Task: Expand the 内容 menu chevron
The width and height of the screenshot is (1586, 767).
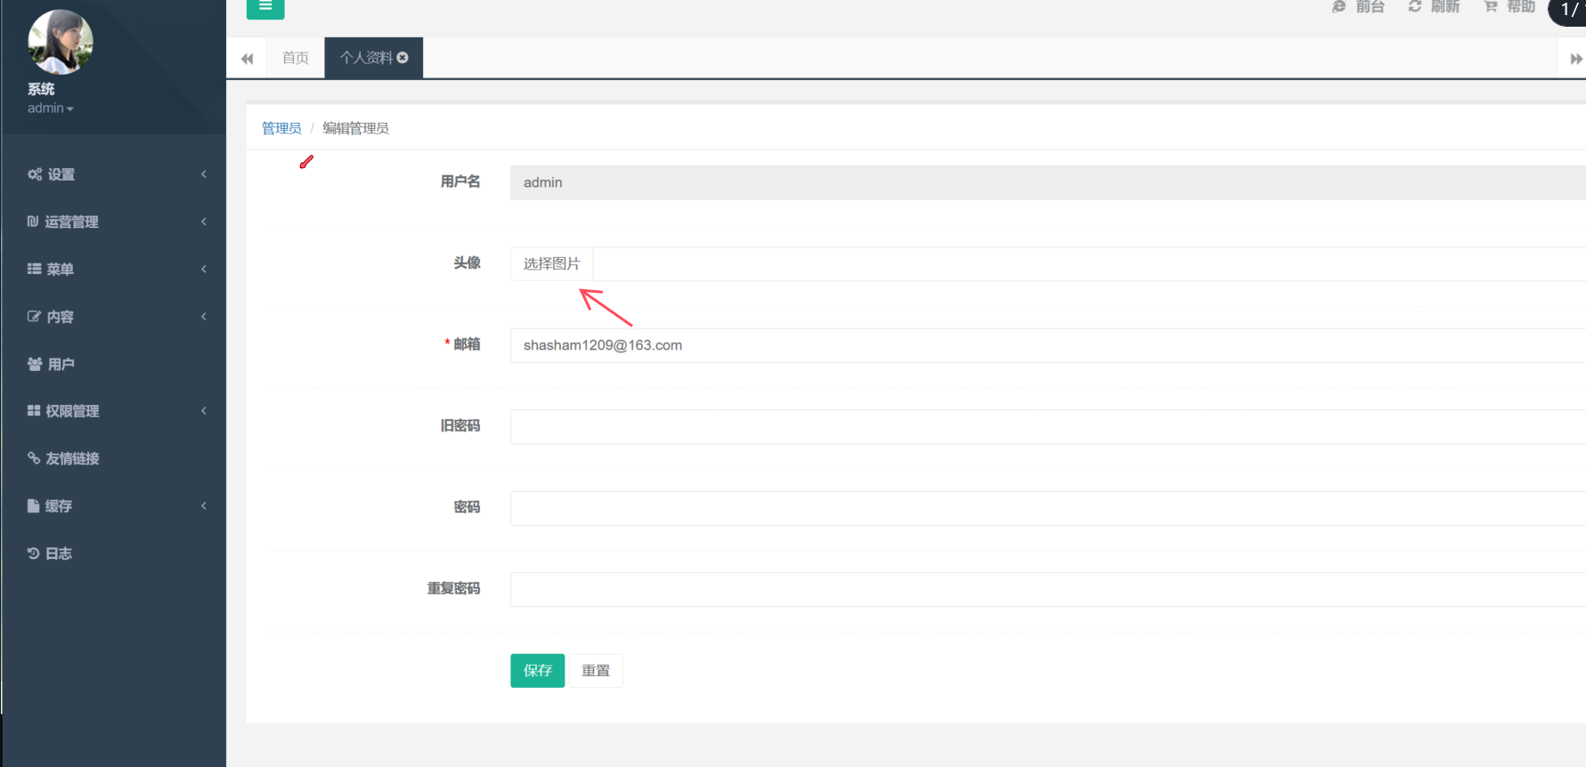Action: click(204, 317)
